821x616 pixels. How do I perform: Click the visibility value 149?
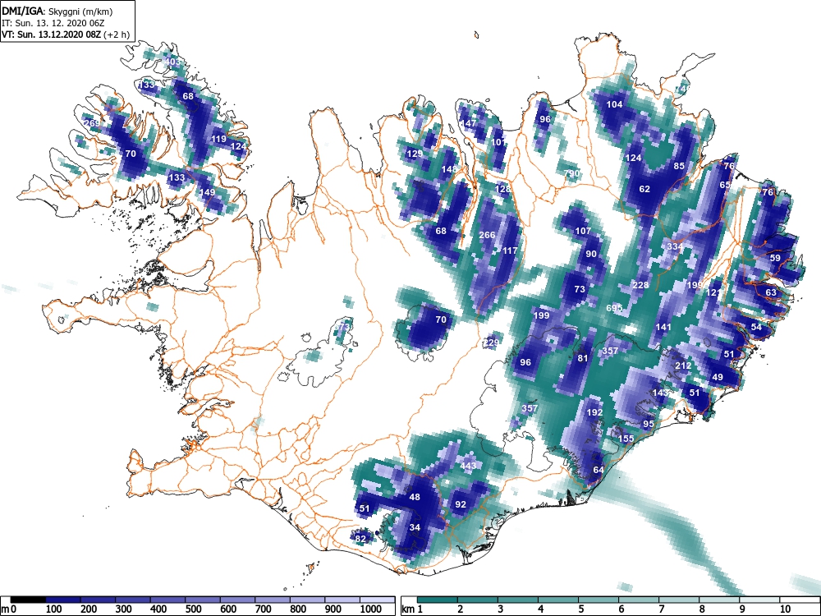click(208, 192)
